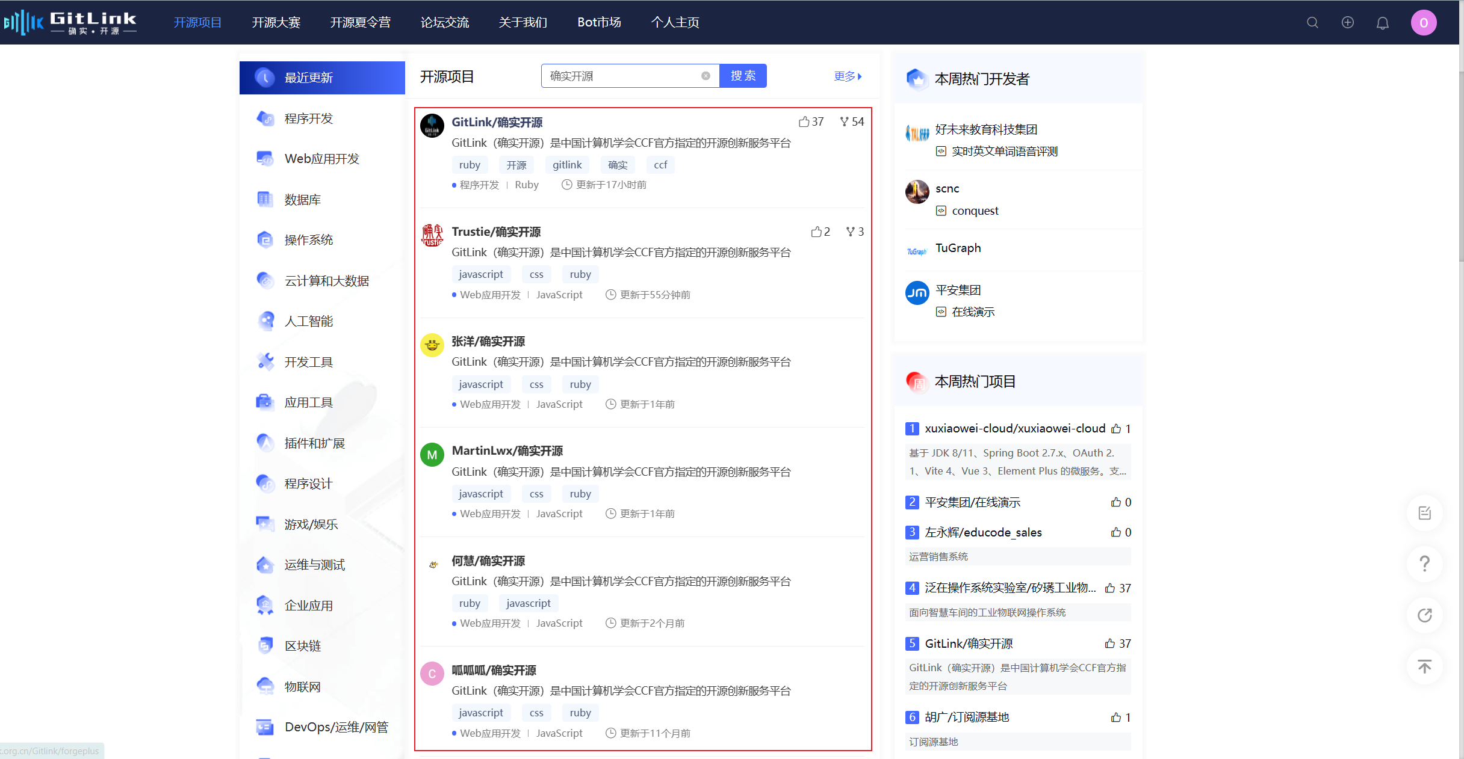
Task: Expand 更多 link with arrow
Action: click(848, 76)
